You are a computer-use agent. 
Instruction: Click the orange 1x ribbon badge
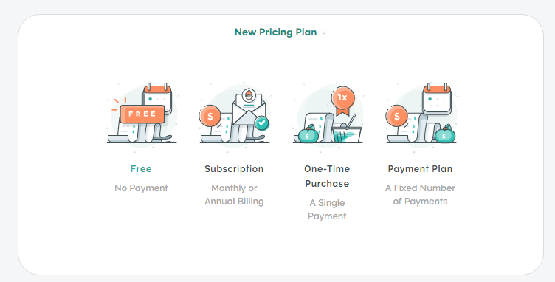[342, 101]
